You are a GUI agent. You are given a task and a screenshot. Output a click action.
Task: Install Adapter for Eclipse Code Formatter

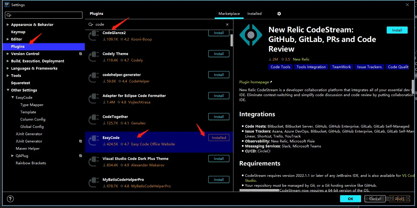tap(219, 96)
